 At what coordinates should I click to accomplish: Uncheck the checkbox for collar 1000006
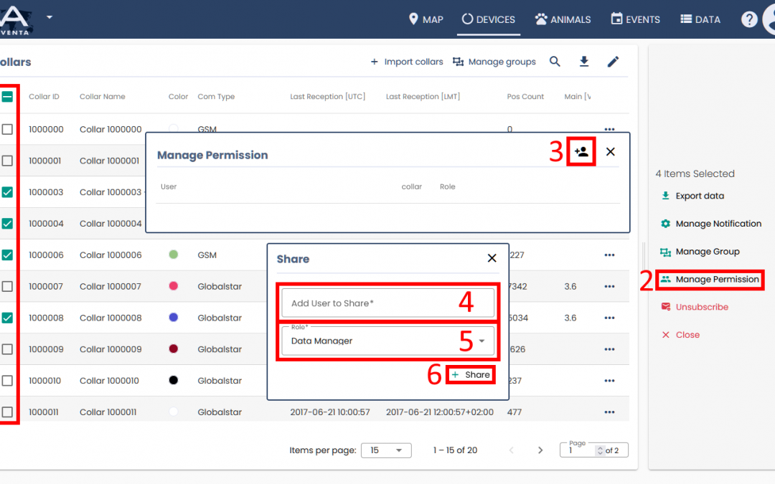point(7,255)
